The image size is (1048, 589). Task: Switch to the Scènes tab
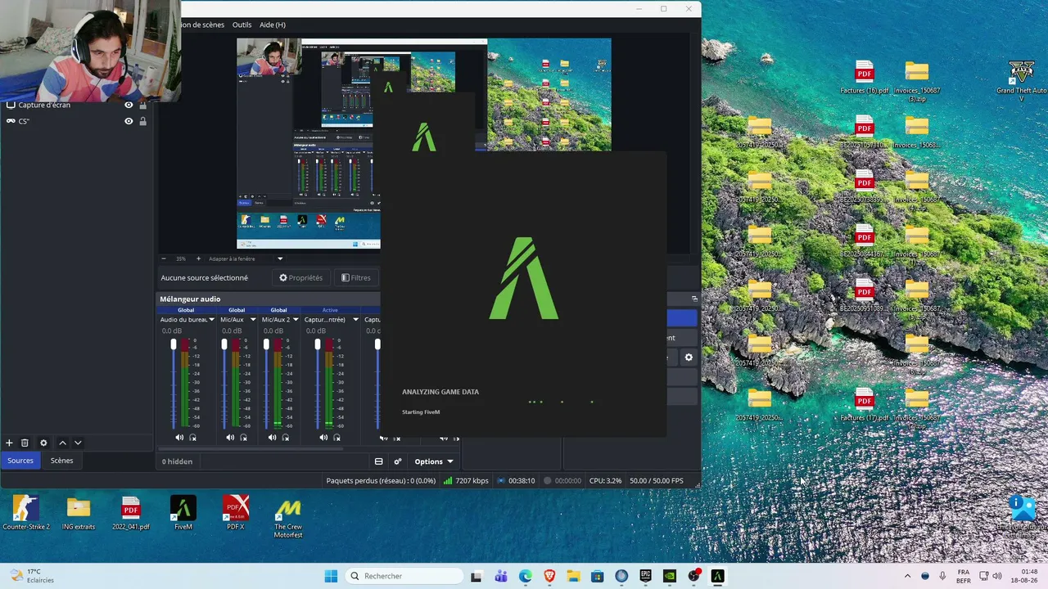61,461
